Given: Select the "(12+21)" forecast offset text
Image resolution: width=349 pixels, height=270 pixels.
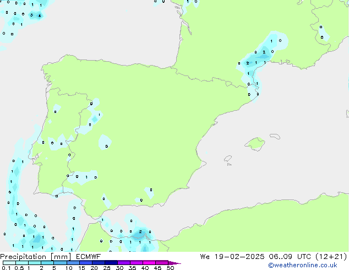Looking at the screenshot, I should (331, 256).
